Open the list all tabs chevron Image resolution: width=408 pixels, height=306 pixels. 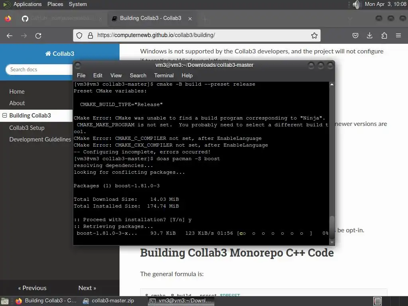[350, 18]
